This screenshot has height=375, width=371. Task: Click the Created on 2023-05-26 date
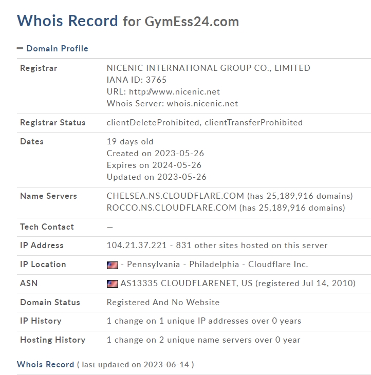156,154
